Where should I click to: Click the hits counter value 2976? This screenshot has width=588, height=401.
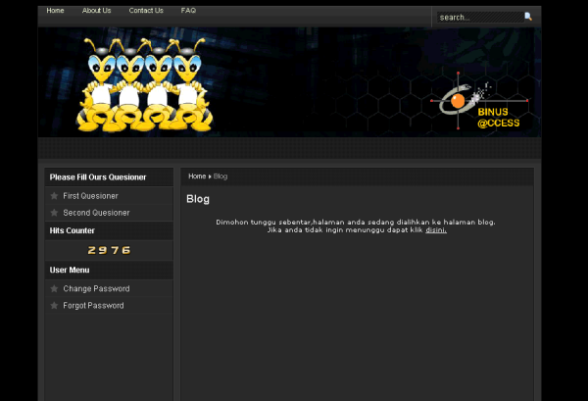(x=109, y=250)
